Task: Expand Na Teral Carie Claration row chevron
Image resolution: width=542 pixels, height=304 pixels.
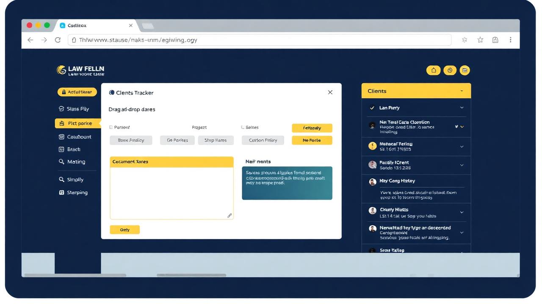Action: [x=462, y=127]
